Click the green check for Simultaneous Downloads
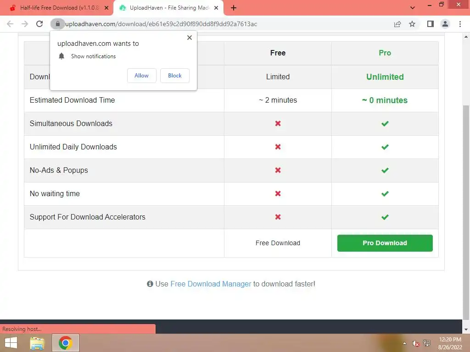This screenshot has width=470, height=352. pyautogui.click(x=385, y=123)
